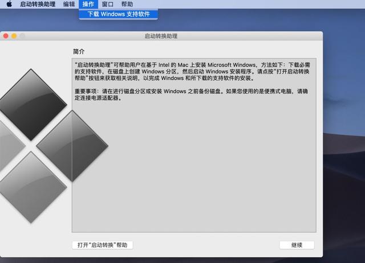
Task: Click the 启动转换助理 window title
Action: click(x=161, y=36)
